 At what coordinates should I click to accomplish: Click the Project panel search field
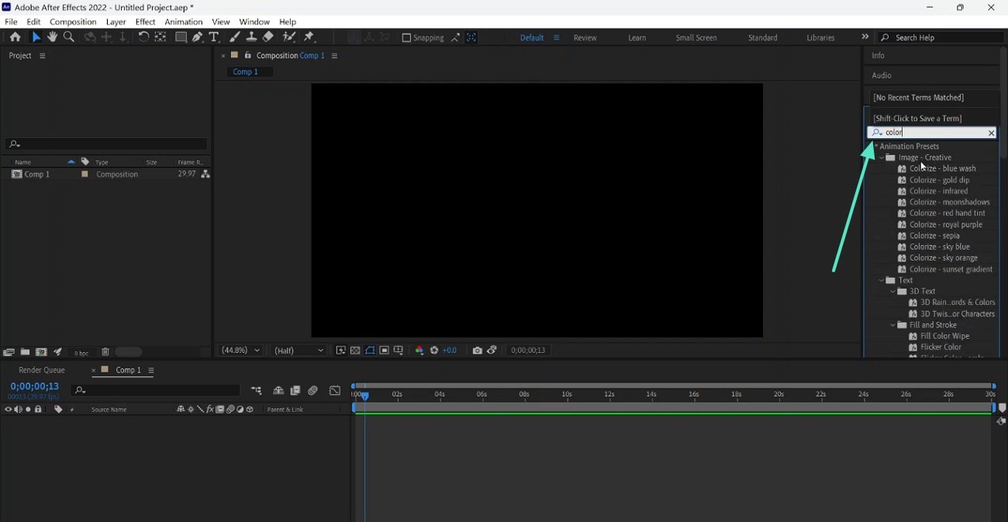[106, 144]
